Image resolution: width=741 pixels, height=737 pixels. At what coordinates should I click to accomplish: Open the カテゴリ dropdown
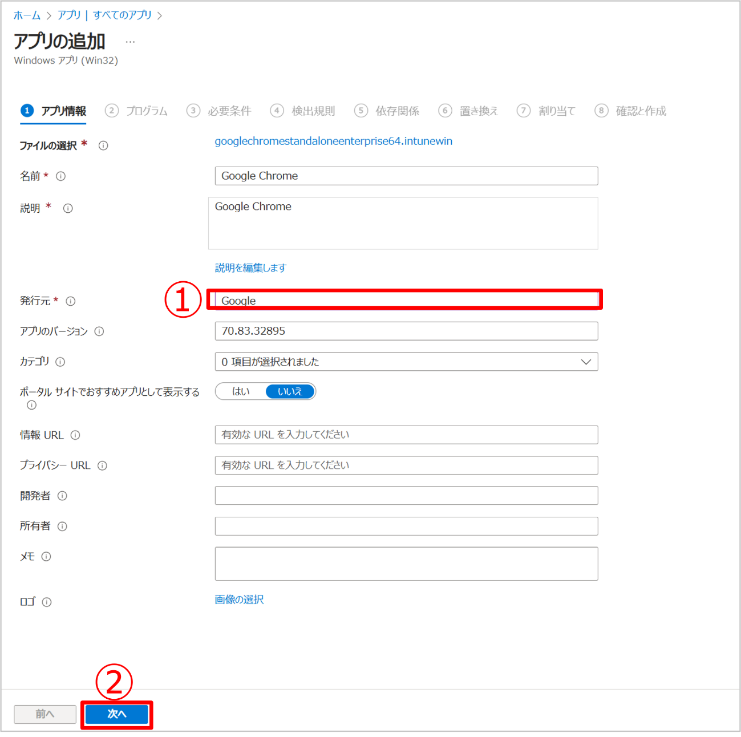click(406, 362)
